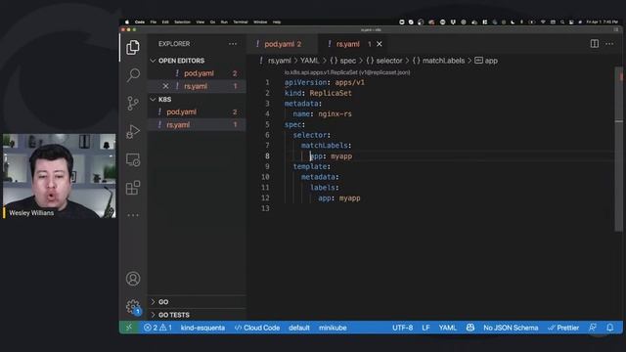Click line 4 name: nginx-rs
This screenshot has width=626, height=352.
(x=322, y=114)
